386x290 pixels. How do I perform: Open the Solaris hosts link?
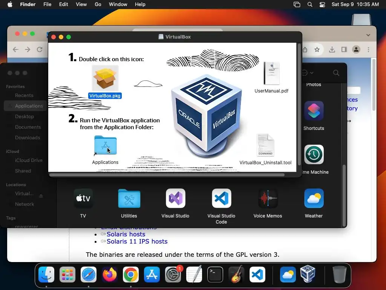click(x=126, y=234)
